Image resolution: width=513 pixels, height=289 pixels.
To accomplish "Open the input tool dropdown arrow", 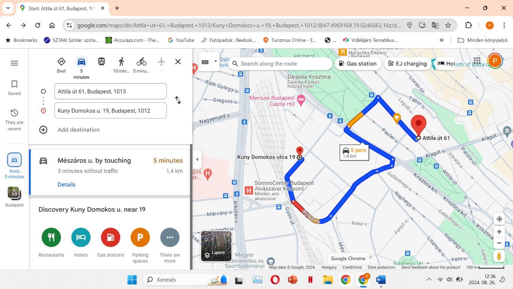I will (x=215, y=62).
